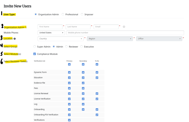Viewport: 189px width, 122px height.
Task: Click the First Name input field
Action: pos(50,27)
